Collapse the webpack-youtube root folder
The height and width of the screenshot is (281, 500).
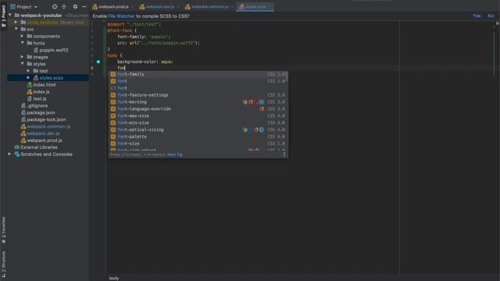tap(10, 15)
